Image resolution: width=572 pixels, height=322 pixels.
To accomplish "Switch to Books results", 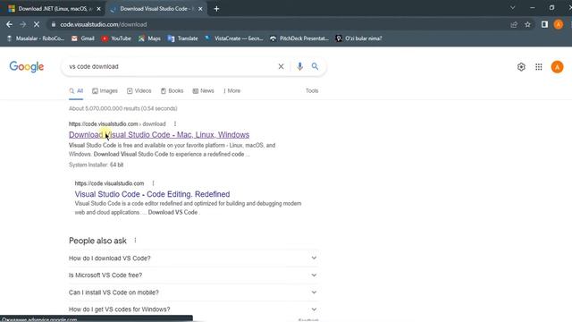I will (172, 91).
